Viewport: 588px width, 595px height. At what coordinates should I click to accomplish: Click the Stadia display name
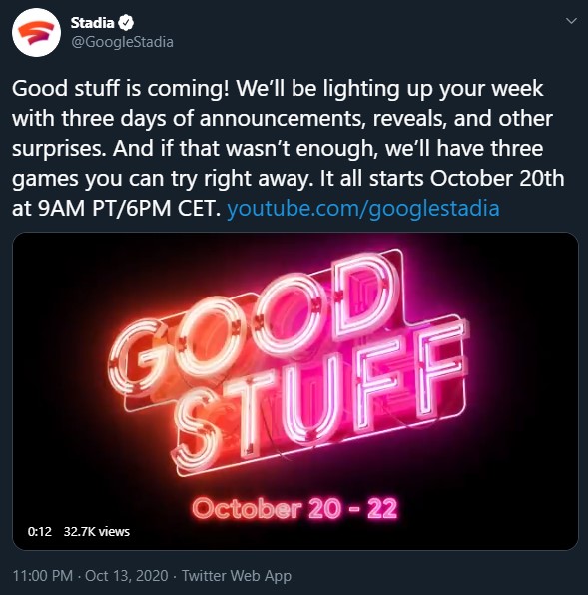pos(92,23)
